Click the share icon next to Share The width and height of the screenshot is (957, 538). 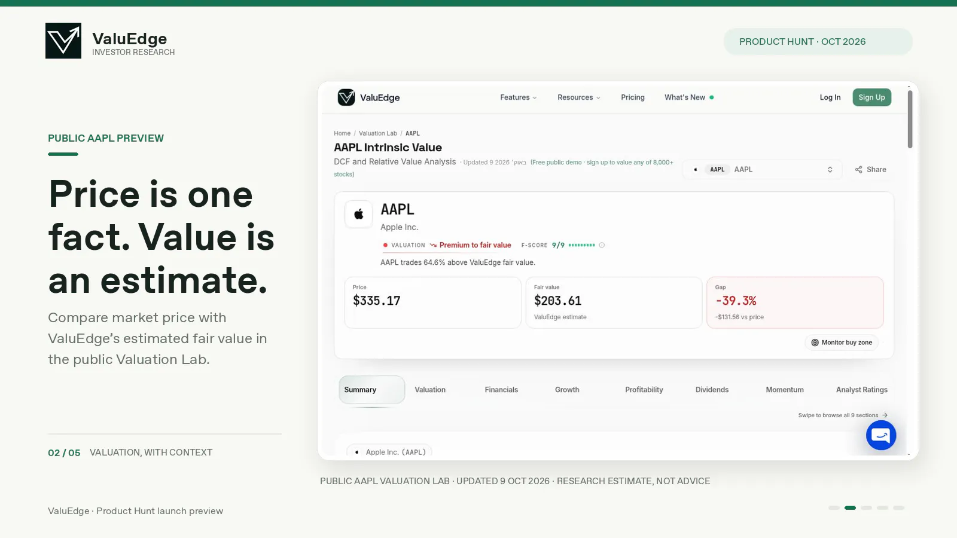[x=859, y=170]
